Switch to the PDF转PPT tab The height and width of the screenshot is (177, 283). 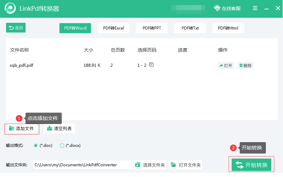(152, 28)
